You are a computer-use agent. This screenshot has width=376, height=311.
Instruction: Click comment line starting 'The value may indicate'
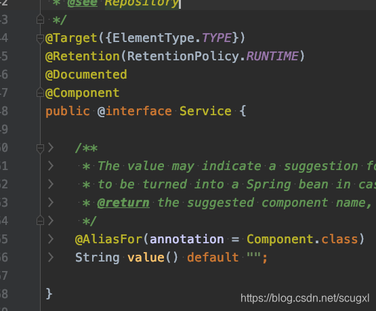pyautogui.click(x=229, y=166)
